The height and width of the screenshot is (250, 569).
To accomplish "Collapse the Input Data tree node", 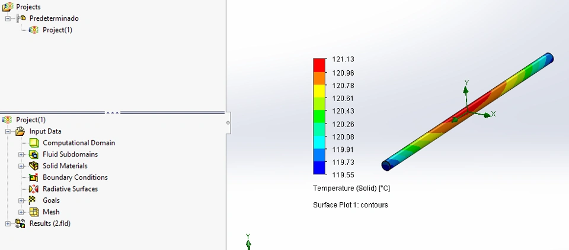I will click(8, 132).
